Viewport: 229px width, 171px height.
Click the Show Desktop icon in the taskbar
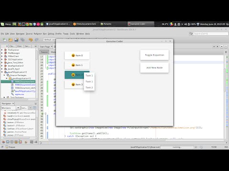[14, 24]
